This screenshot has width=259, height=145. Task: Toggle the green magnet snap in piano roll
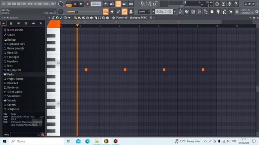click(57, 18)
